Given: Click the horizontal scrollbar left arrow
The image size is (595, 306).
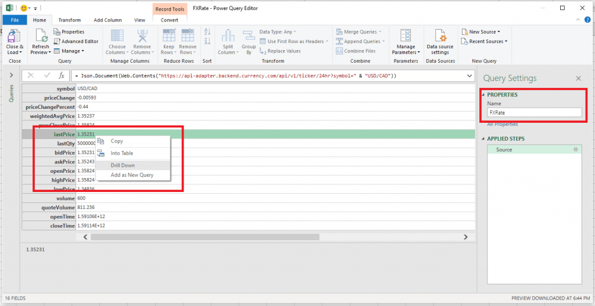Looking at the screenshot, I should (x=85, y=237).
